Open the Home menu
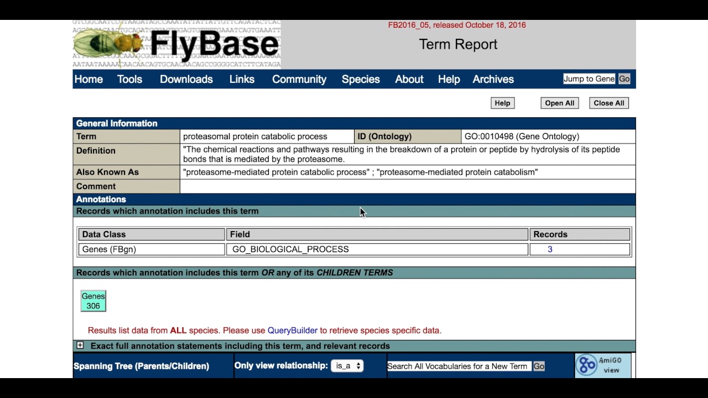The image size is (708, 398). click(x=88, y=79)
